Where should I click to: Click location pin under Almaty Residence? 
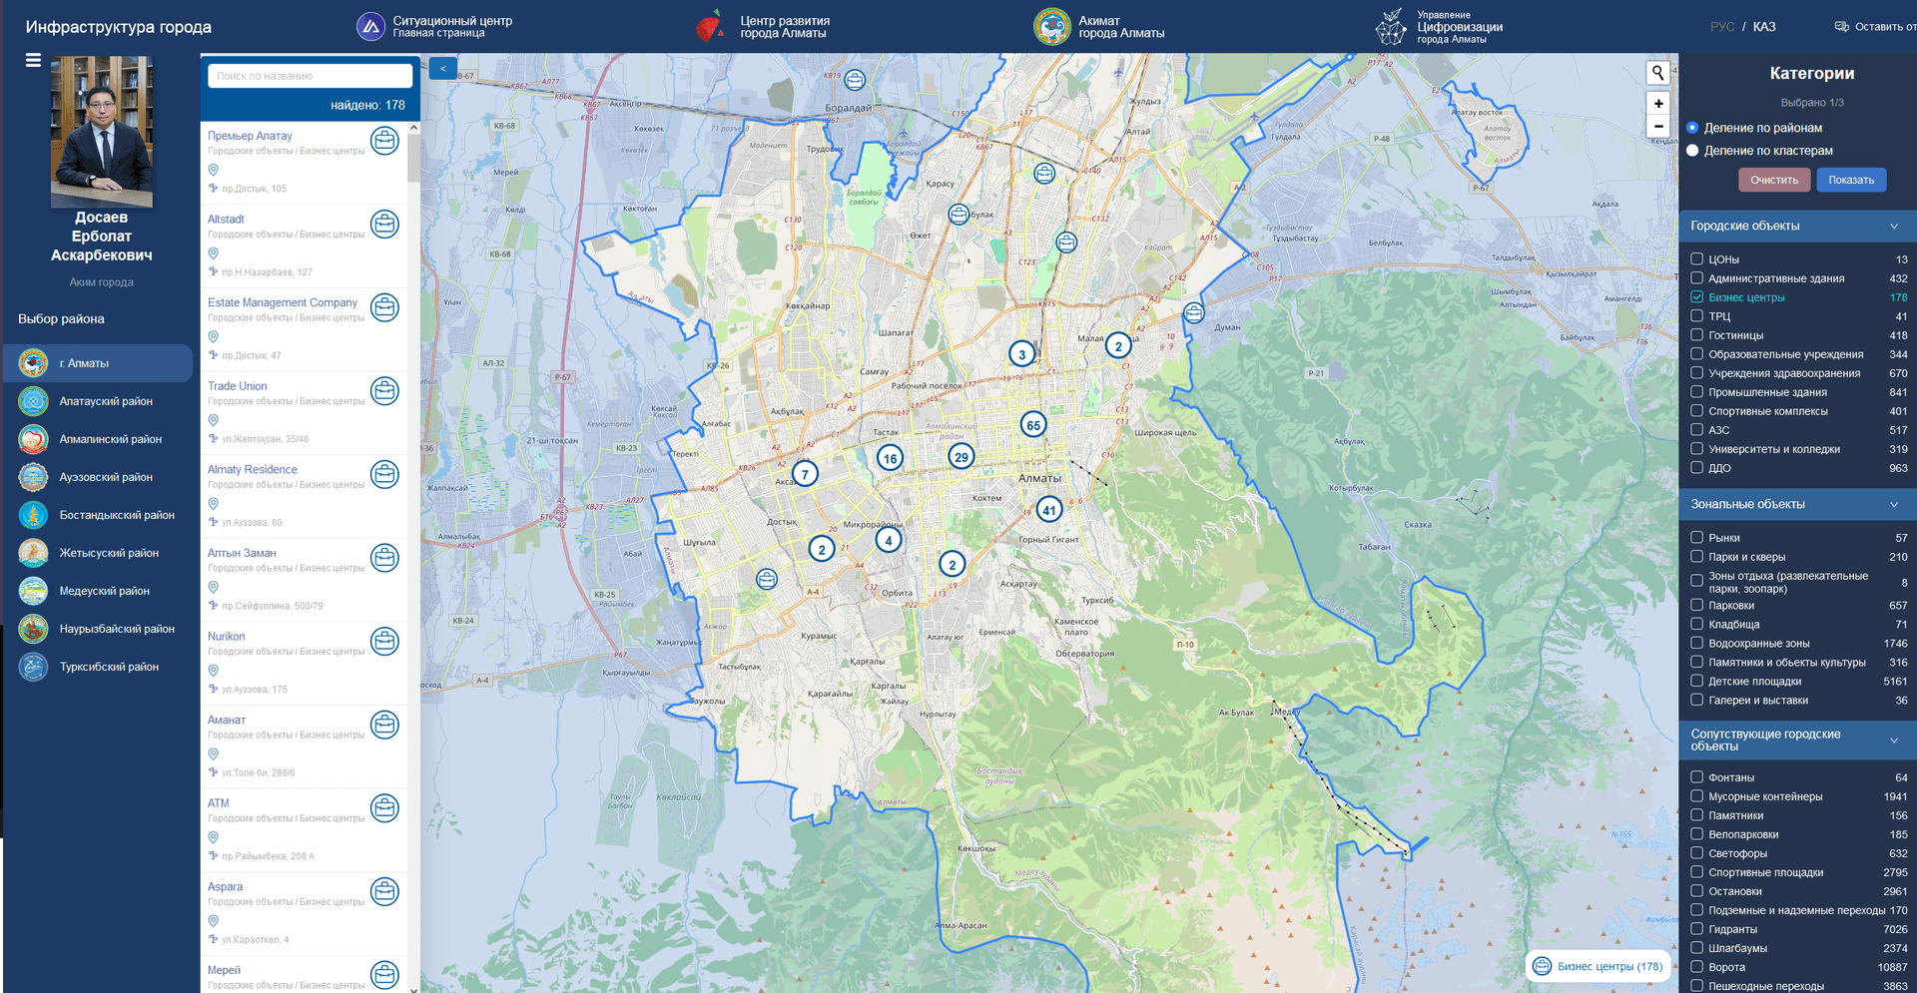coord(213,504)
